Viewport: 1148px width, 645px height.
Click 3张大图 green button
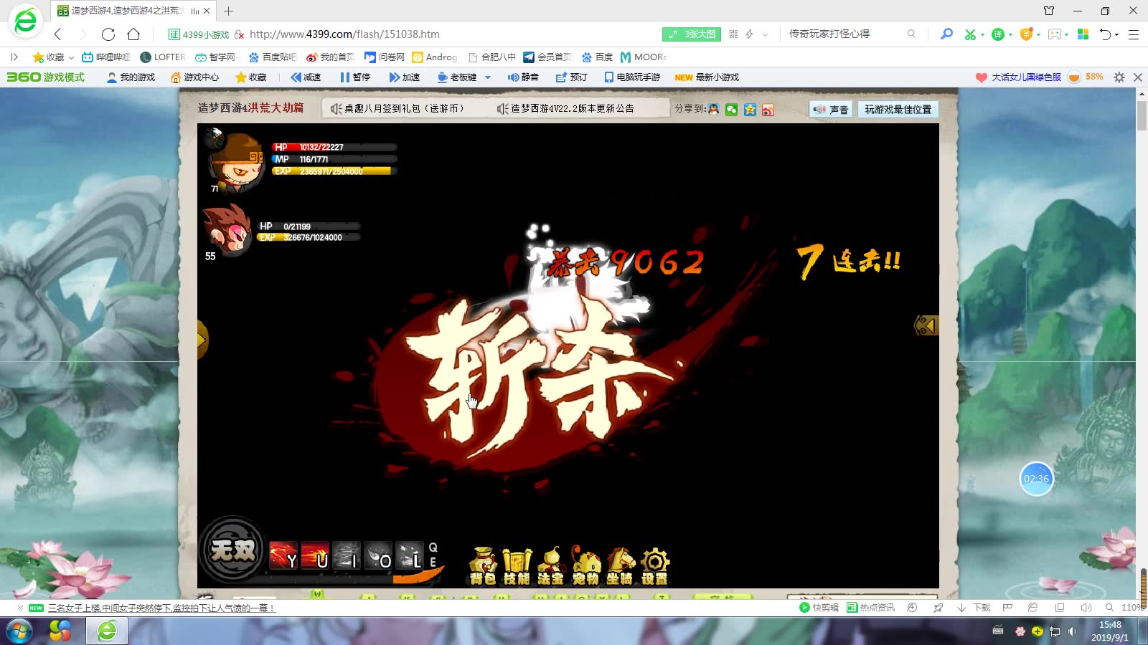pos(691,34)
